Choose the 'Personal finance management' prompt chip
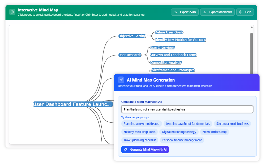 coord(182,140)
